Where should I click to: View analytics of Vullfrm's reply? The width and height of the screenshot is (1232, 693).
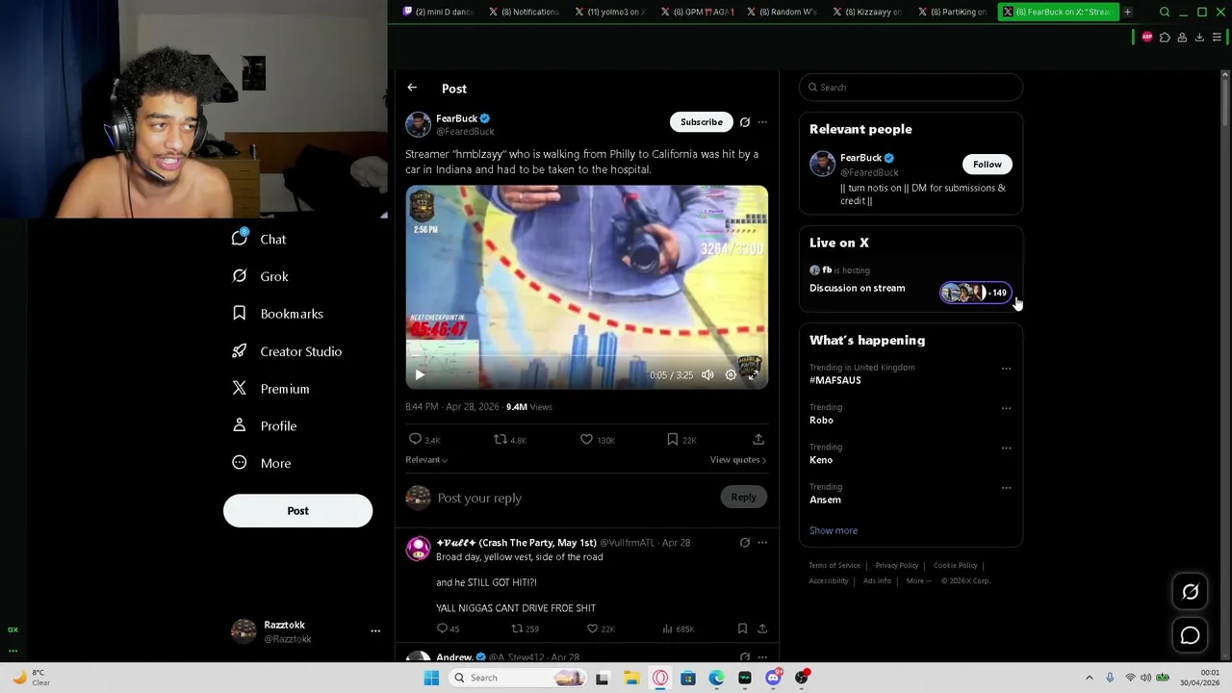tap(678, 629)
